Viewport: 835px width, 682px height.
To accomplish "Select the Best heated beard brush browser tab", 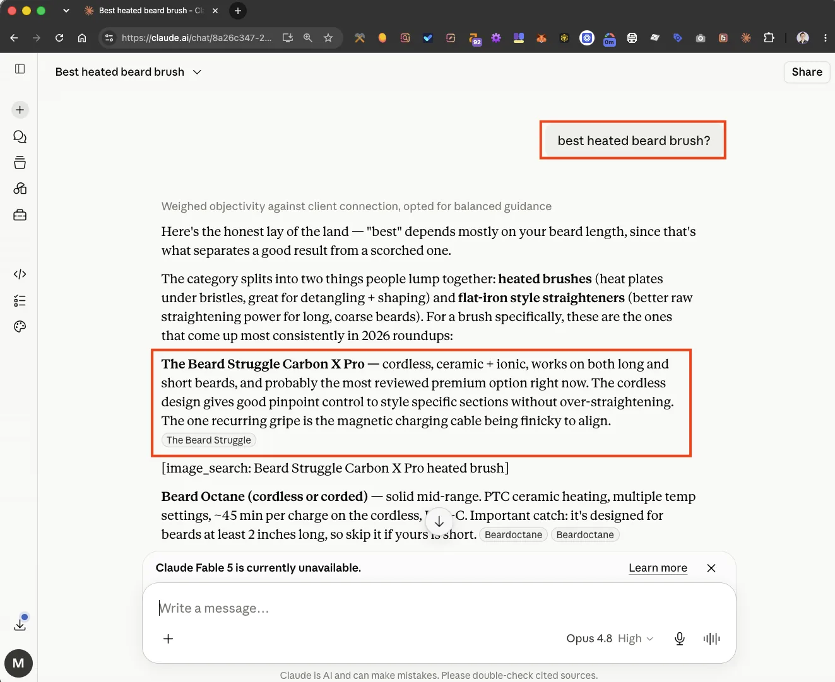I will click(150, 11).
